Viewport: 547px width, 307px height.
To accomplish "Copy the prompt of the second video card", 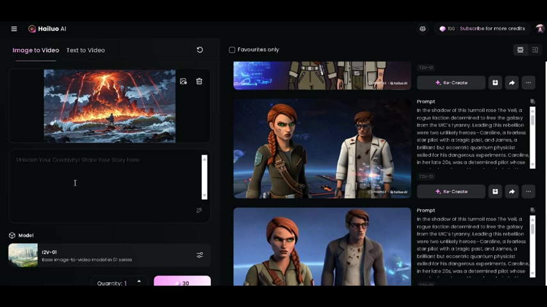I will (x=532, y=102).
